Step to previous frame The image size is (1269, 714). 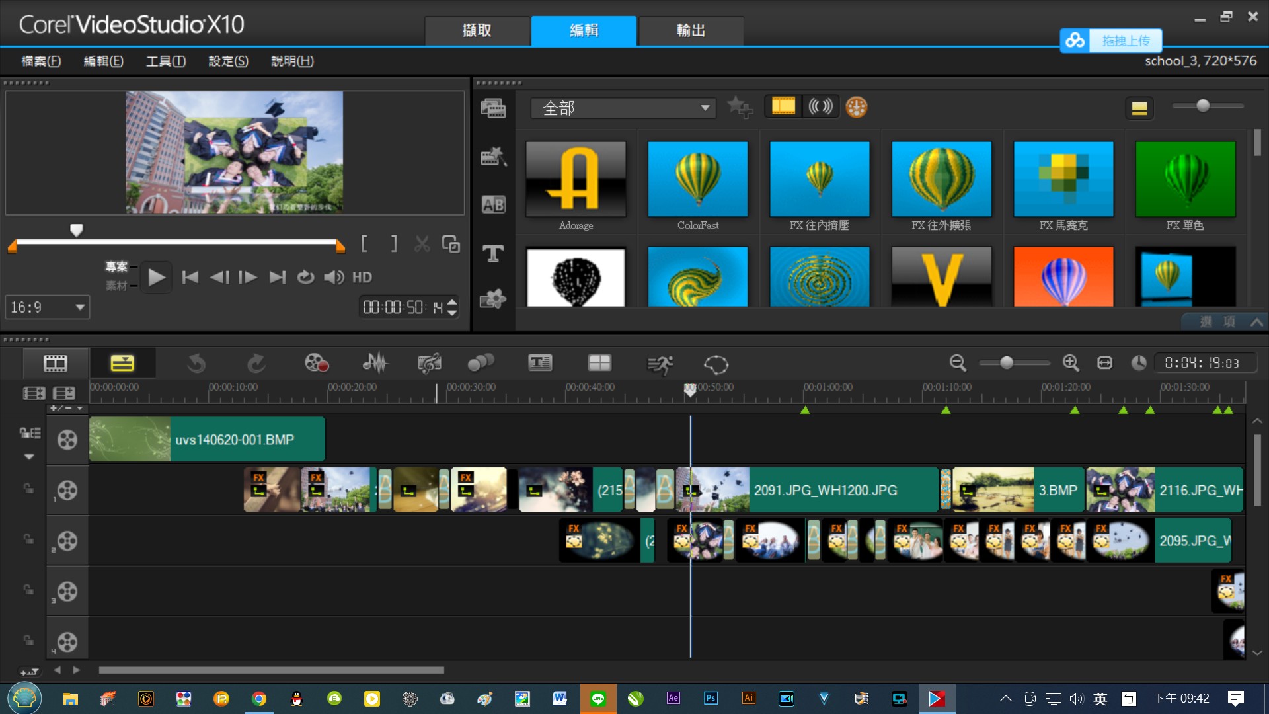pos(219,277)
